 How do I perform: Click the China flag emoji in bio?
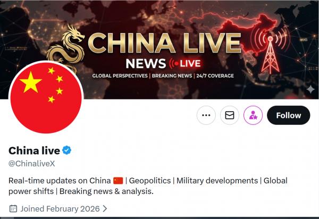click(x=118, y=181)
